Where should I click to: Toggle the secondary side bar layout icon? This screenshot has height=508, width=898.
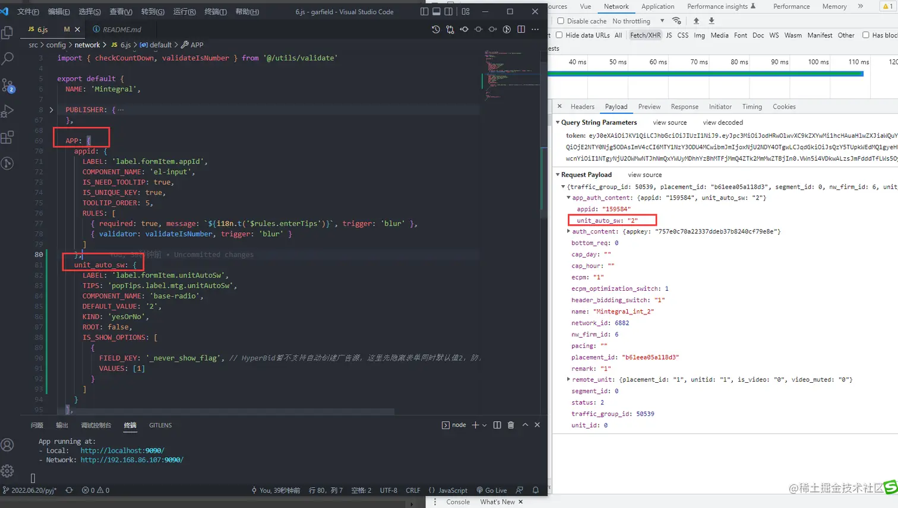(x=449, y=11)
